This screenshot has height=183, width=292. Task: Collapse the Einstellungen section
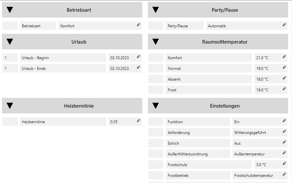156,106
